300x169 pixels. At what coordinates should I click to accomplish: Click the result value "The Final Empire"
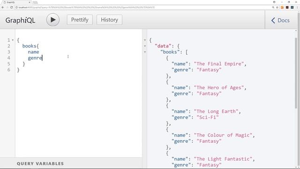[x=219, y=64]
